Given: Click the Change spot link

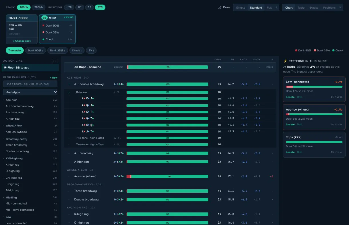Looking at the screenshot, I should pyautogui.click(x=22, y=41).
